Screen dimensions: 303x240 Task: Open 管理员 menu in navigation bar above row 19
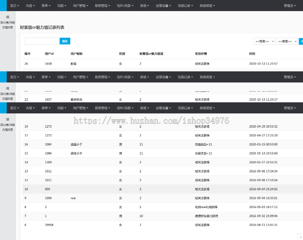coord(290,108)
